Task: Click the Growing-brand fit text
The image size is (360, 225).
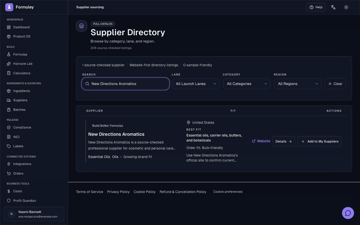Action: tap(138, 157)
